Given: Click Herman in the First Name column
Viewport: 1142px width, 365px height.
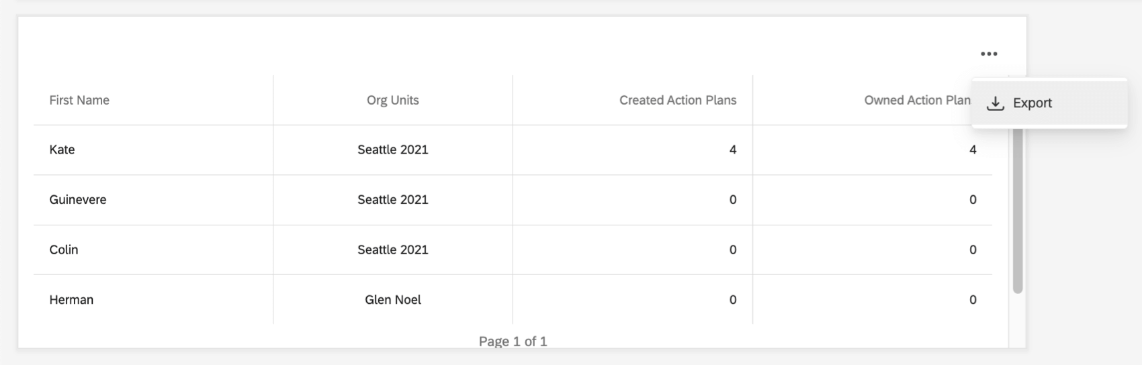Looking at the screenshot, I should pos(71,300).
